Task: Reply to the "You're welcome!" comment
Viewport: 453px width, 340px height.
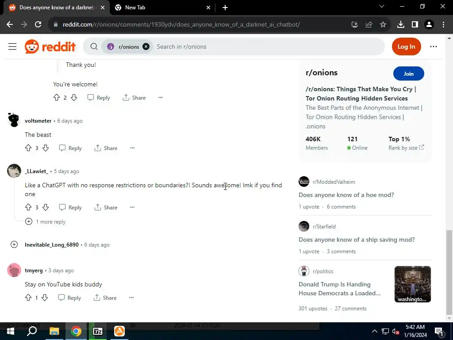Action: click(99, 98)
